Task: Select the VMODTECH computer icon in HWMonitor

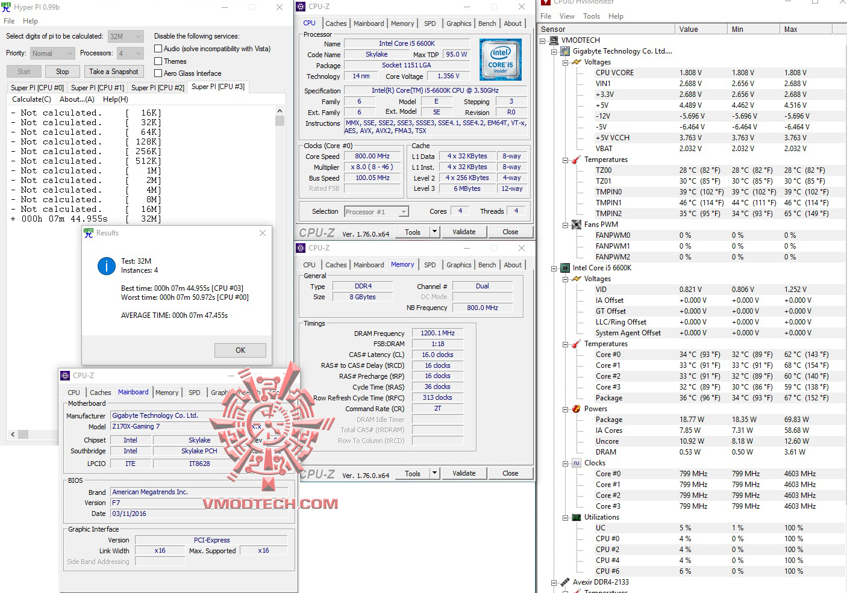Action: (554, 40)
